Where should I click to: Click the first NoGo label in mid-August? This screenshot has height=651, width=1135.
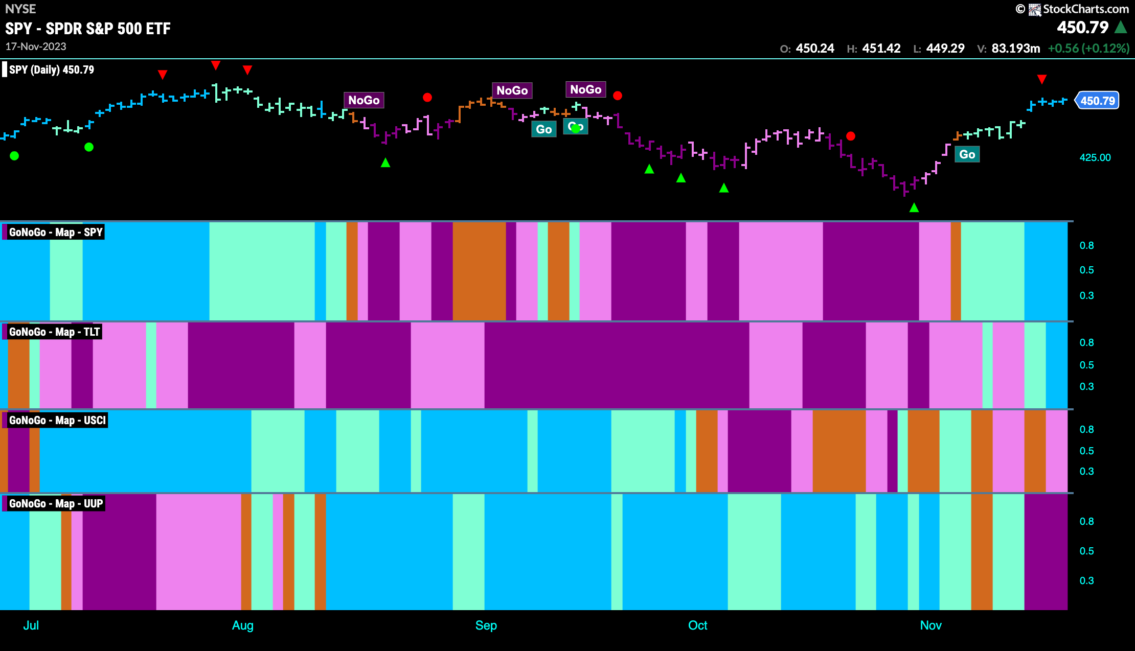coord(364,100)
